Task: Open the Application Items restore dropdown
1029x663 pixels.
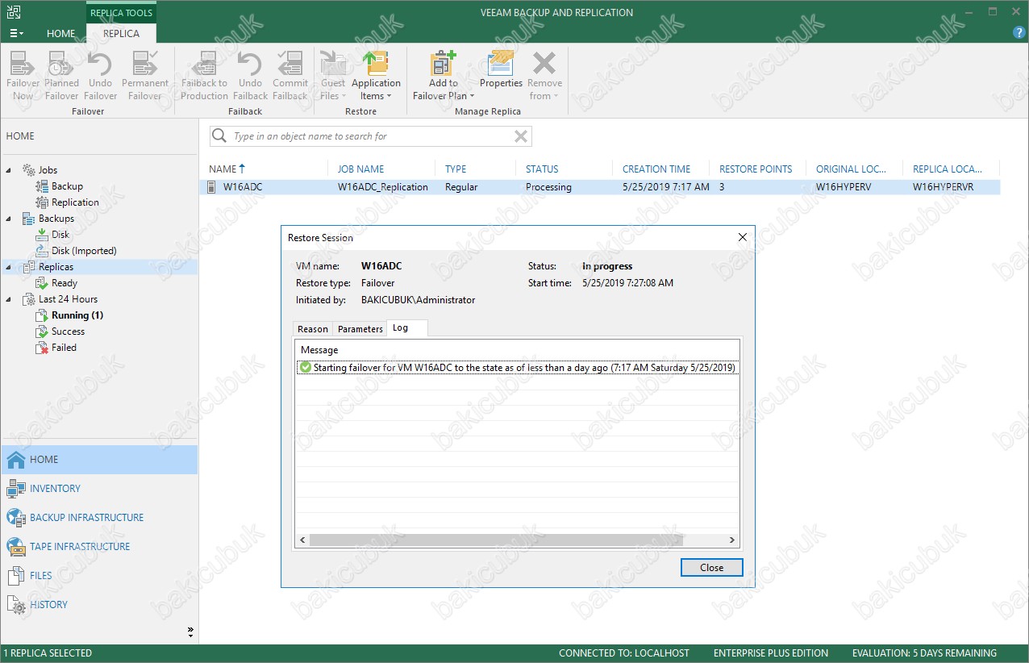Action: [376, 76]
